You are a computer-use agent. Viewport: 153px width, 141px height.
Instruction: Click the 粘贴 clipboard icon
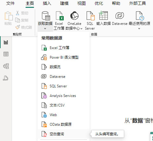[9, 16]
